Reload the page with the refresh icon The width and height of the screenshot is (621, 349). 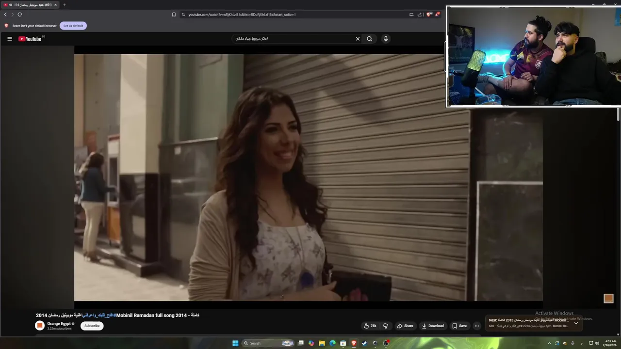20,15
